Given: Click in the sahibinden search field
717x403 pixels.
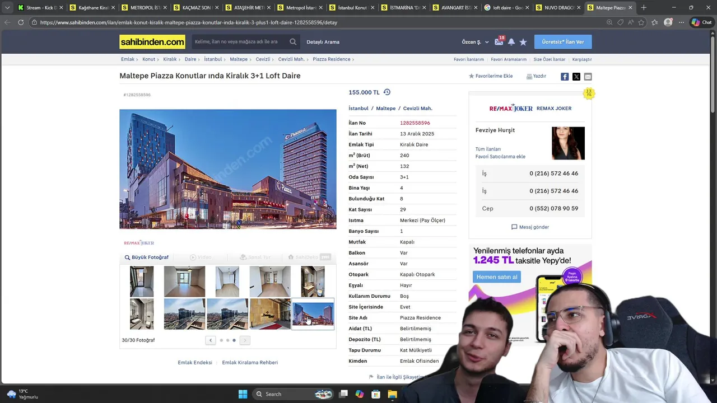Looking at the screenshot, I should (x=240, y=42).
